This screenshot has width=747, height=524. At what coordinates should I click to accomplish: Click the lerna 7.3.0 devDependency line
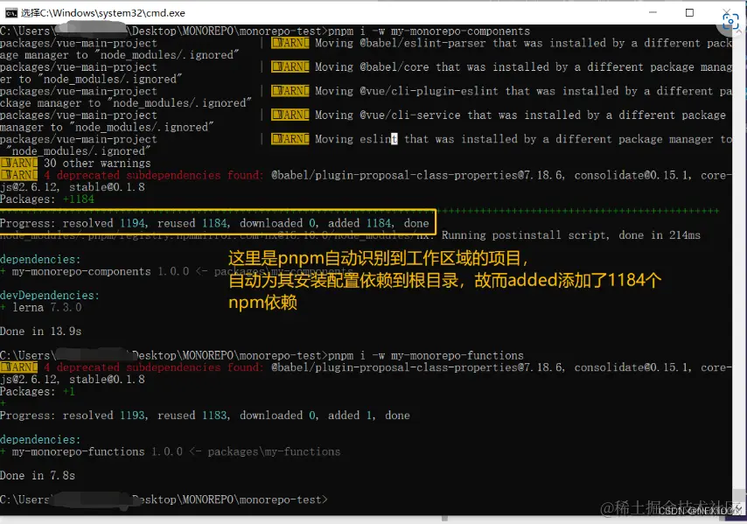coord(39,306)
